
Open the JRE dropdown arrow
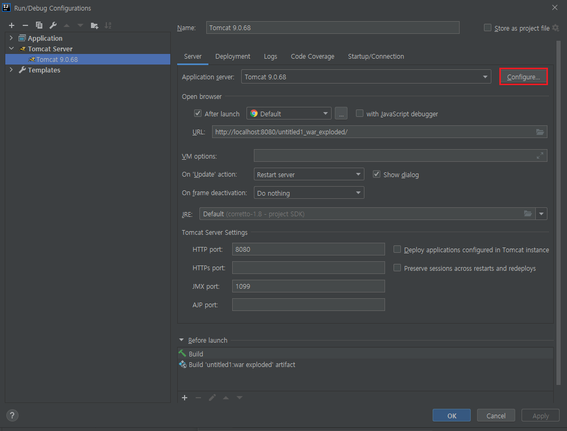tap(541, 214)
